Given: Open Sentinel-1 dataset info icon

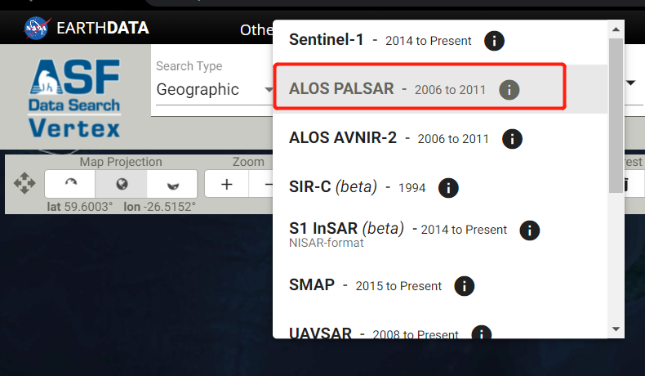Looking at the screenshot, I should (x=493, y=40).
